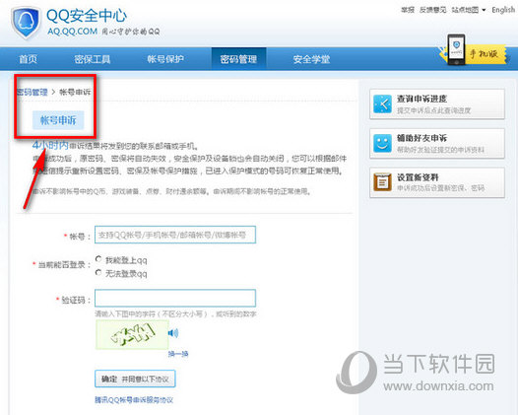Focus the 验证码 captcha input field

pyautogui.click(x=175, y=298)
